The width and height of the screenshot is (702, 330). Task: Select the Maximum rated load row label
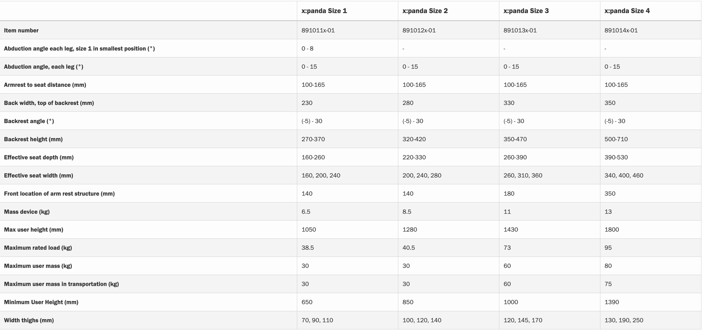pyautogui.click(x=38, y=248)
